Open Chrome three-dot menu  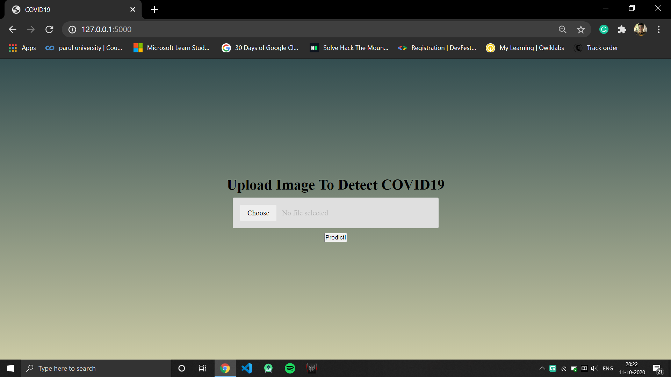click(x=658, y=30)
